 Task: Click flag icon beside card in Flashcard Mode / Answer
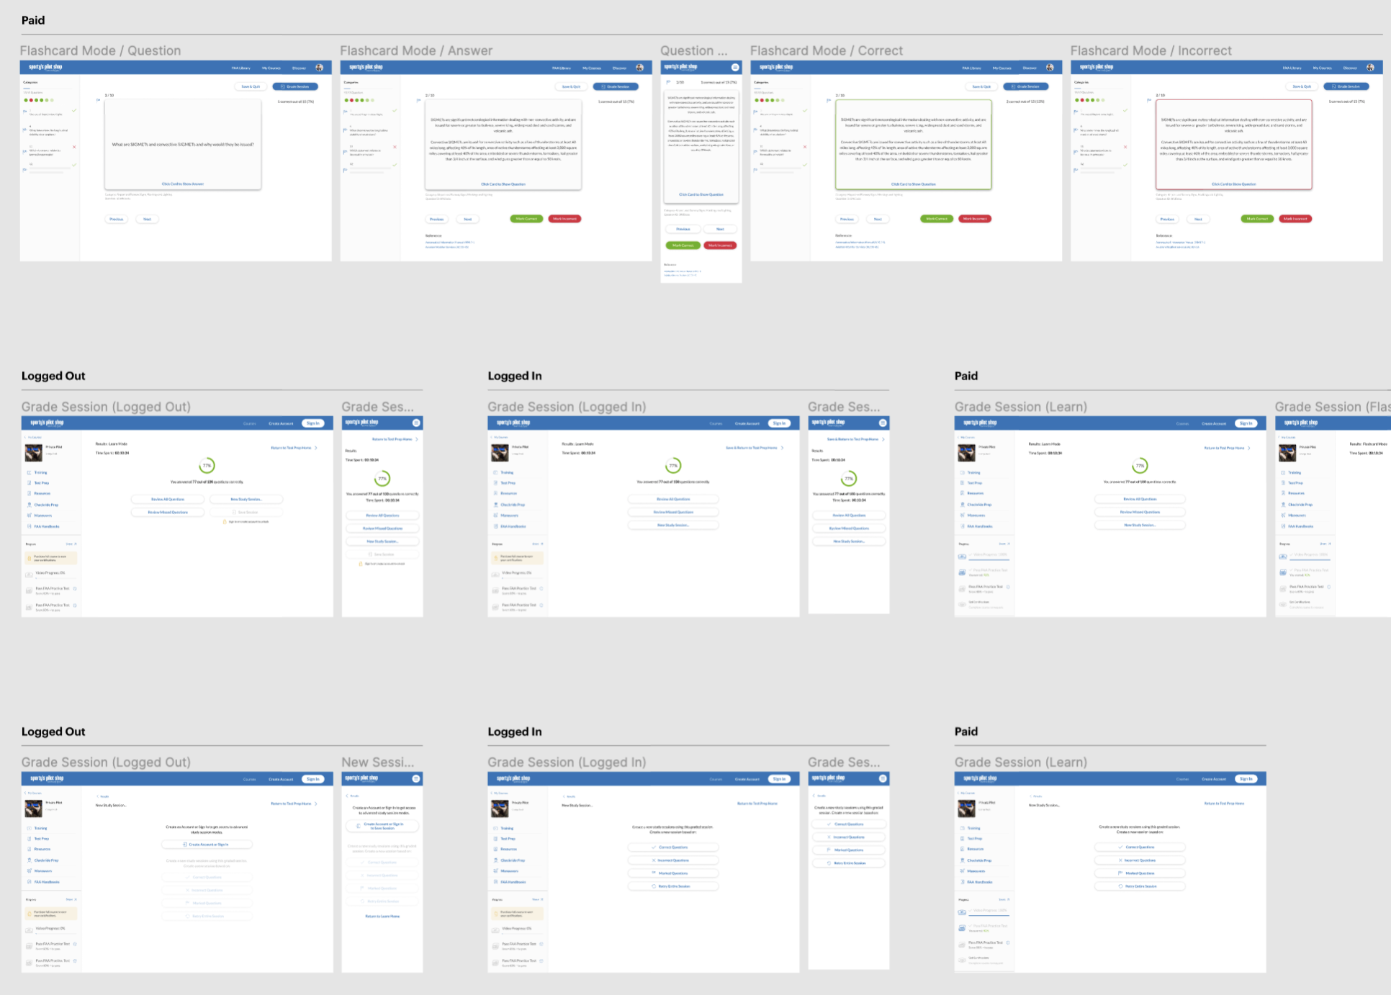(418, 100)
